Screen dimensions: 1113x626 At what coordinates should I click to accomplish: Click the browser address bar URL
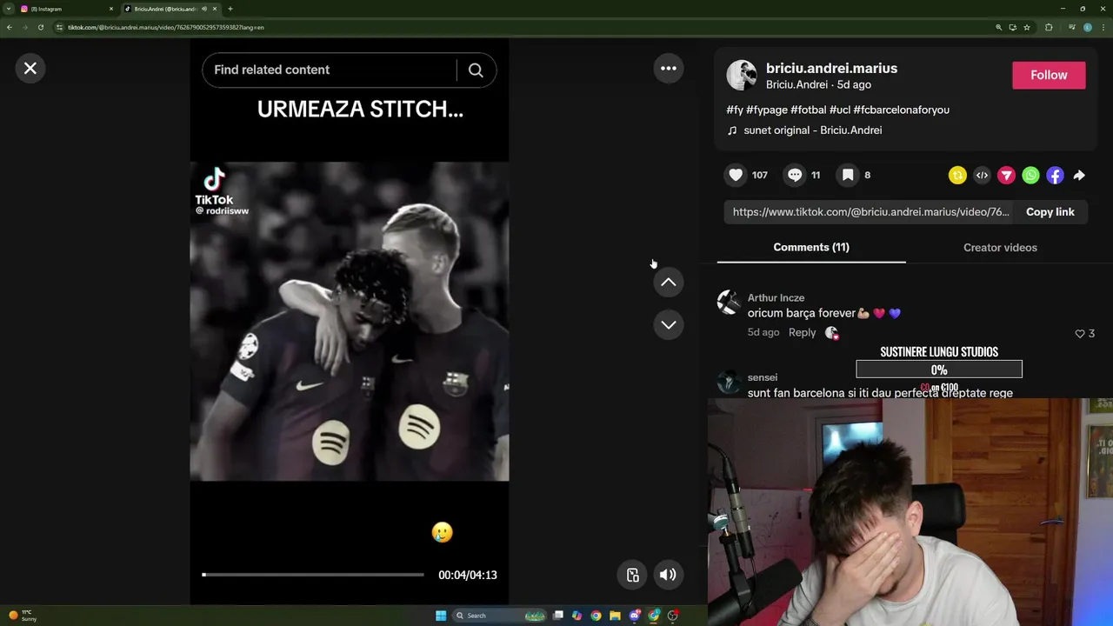[165, 27]
